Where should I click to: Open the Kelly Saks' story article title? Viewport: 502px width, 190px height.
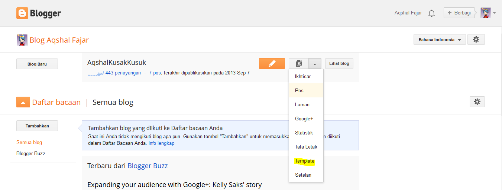(175, 184)
